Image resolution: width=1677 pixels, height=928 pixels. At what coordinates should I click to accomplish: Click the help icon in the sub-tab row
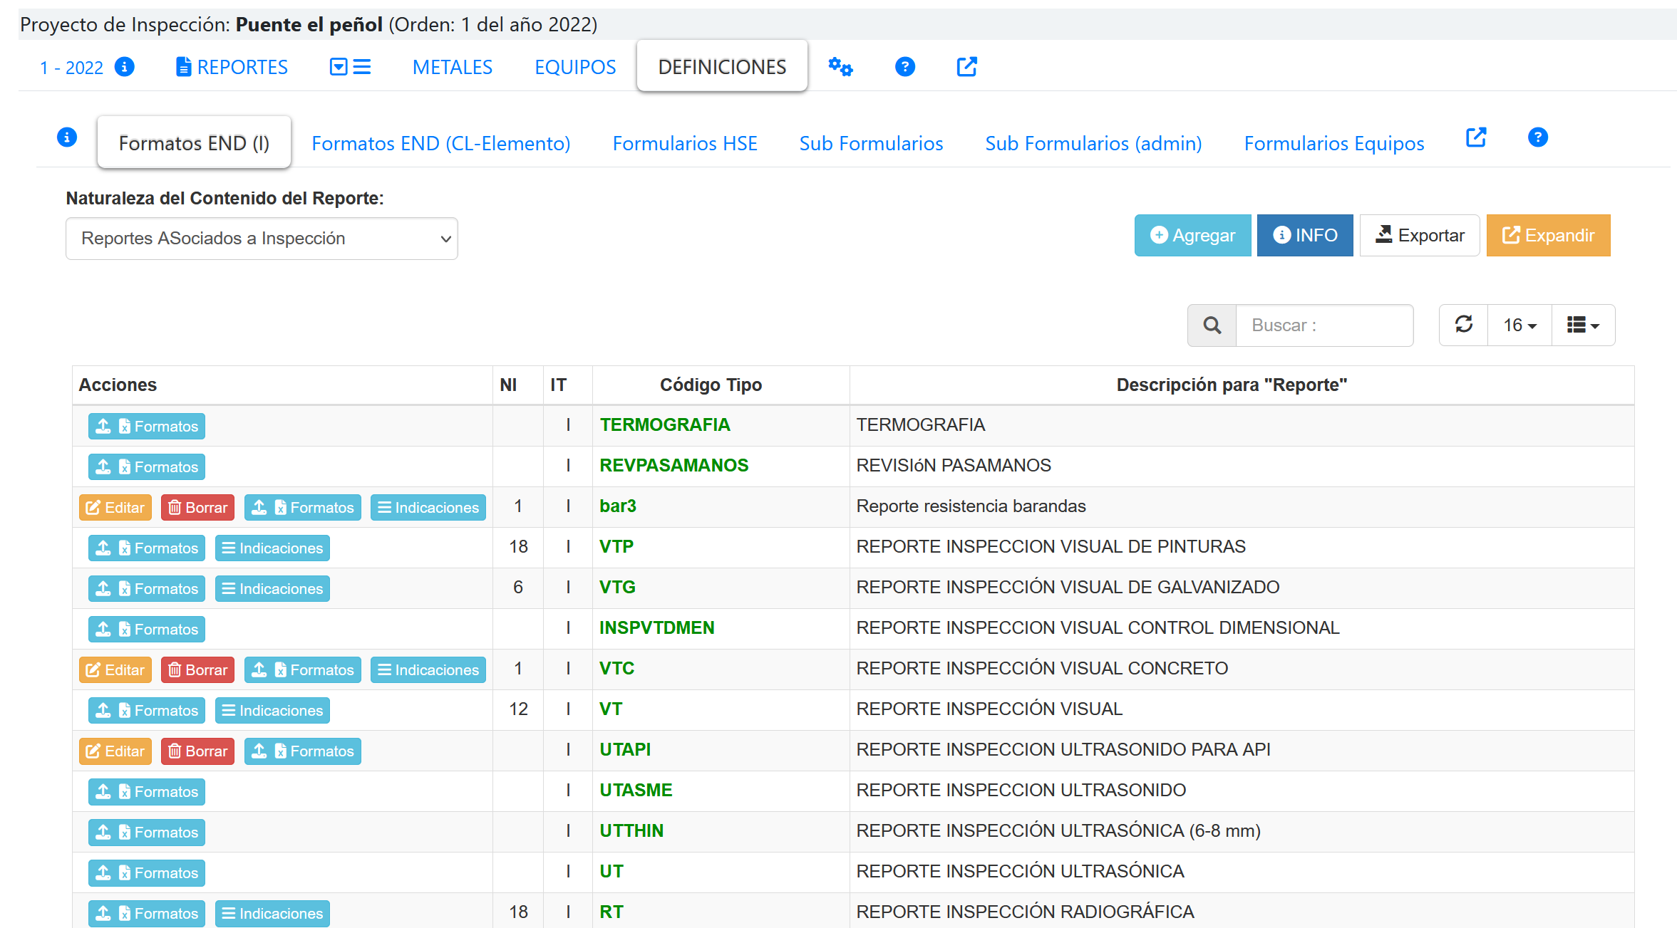(1537, 137)
